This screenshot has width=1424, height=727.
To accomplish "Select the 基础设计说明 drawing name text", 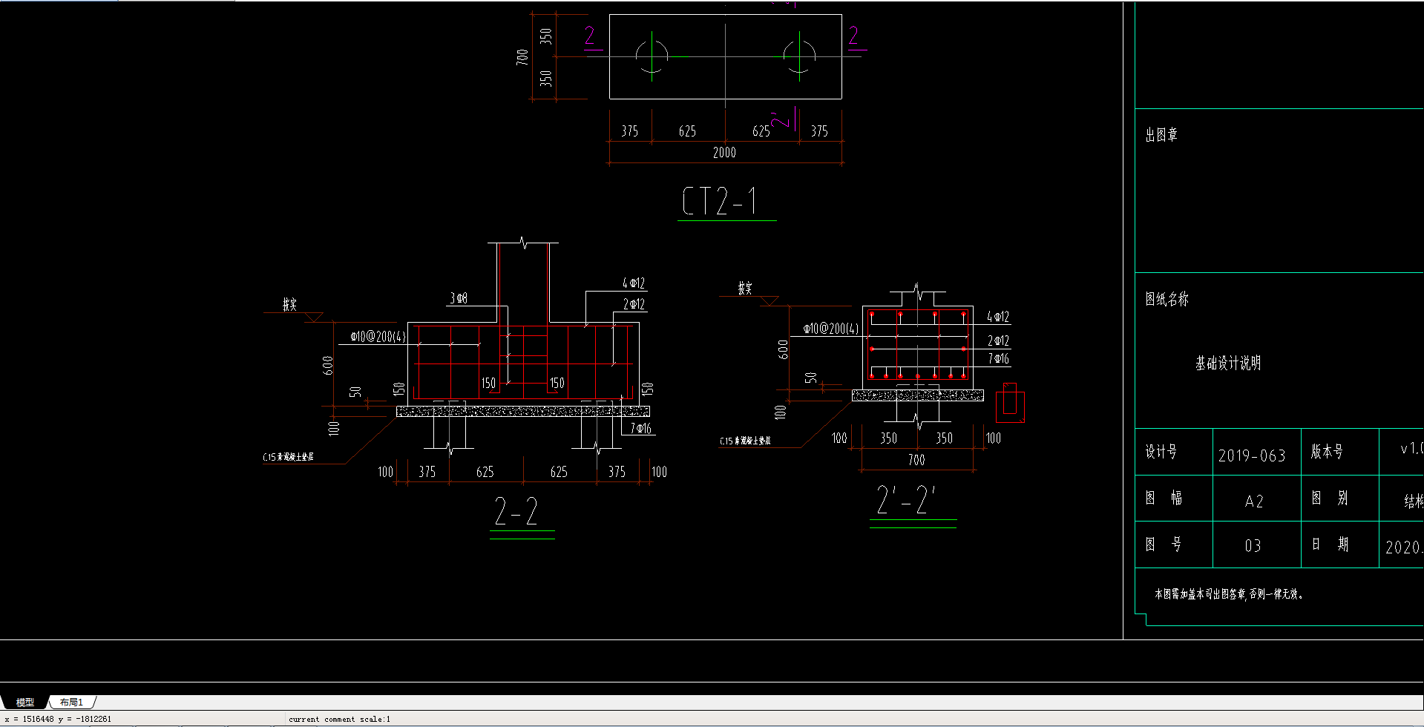I will point(1228,363).
